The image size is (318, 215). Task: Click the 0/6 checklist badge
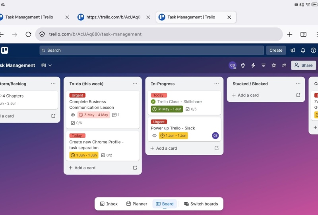coord(76,123)
